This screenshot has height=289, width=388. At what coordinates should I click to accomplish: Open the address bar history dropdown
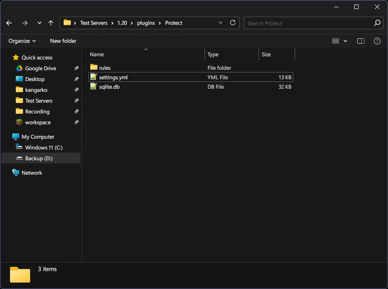point(221,23)
